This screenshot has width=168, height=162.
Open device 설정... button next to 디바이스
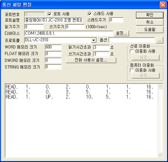pyautogui.click(x=122, y=33)
